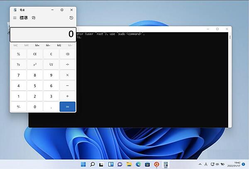Click the decimal point key
249x169 pixels.
[51, 107]
